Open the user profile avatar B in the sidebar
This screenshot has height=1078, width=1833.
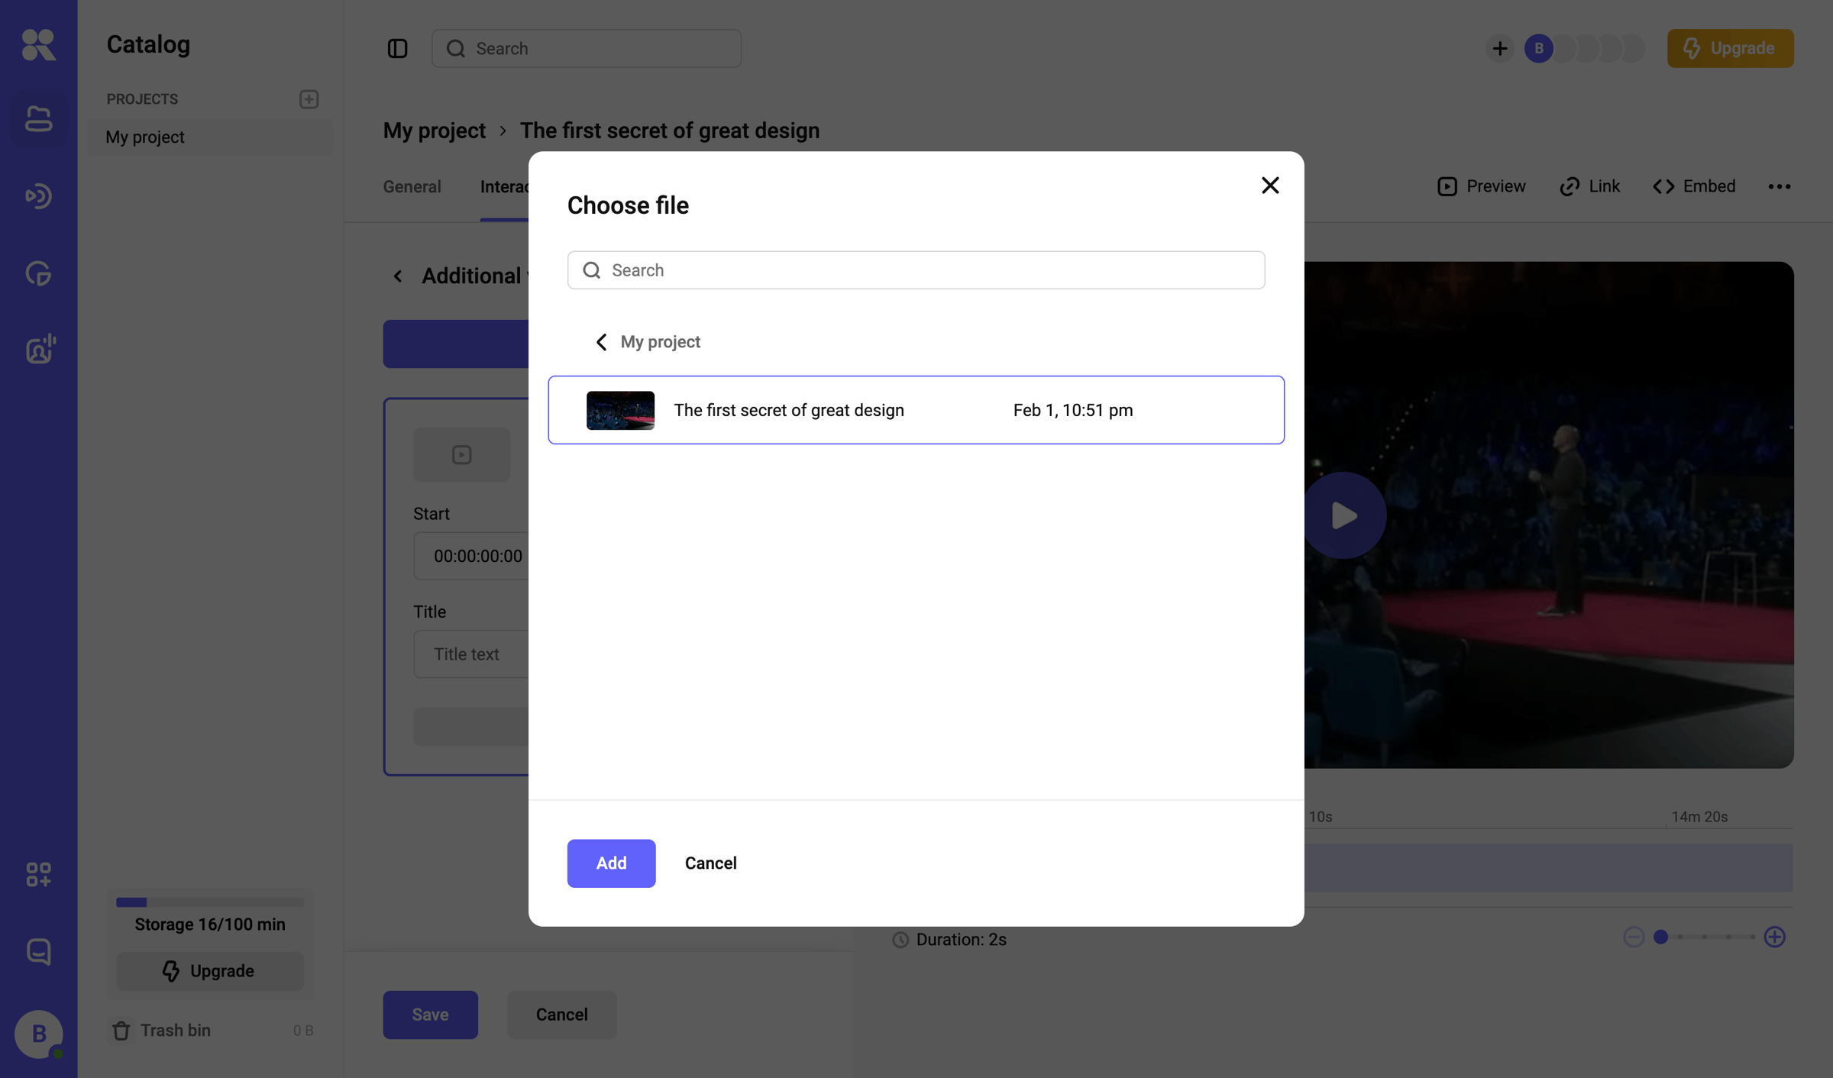[38, 1034]
